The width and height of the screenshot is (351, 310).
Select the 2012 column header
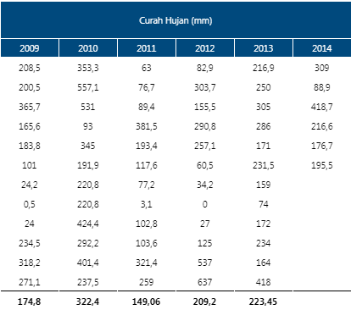tap(205, 48)
